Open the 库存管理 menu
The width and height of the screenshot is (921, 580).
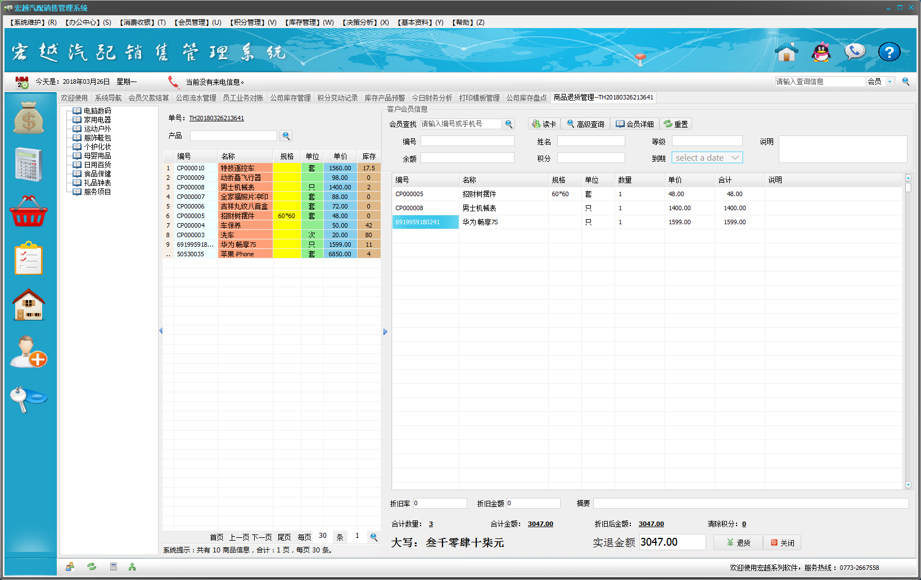tap(309, 22)
